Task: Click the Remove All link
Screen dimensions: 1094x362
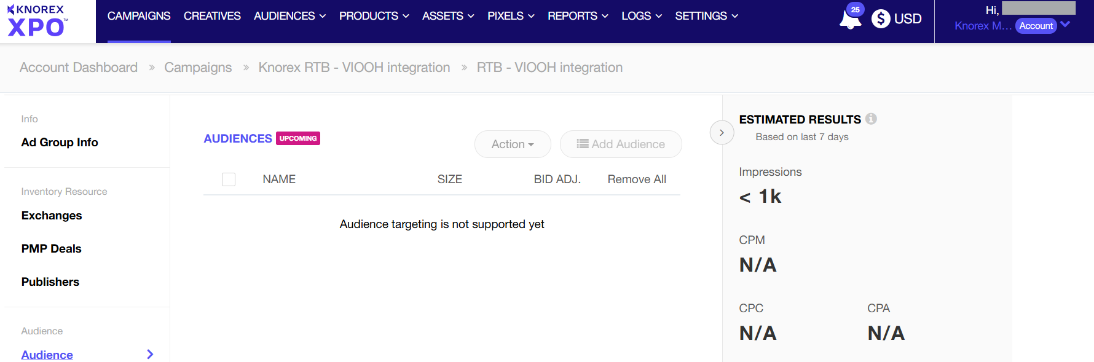Action: point(637,179)
